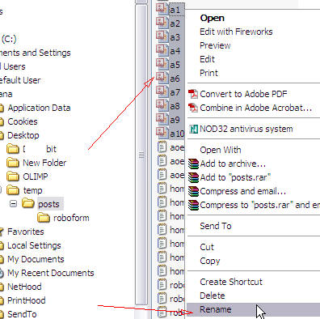Screen dimensions: 320x319
Task: Select My Documents in folder tree
Action: pos(36,259)
